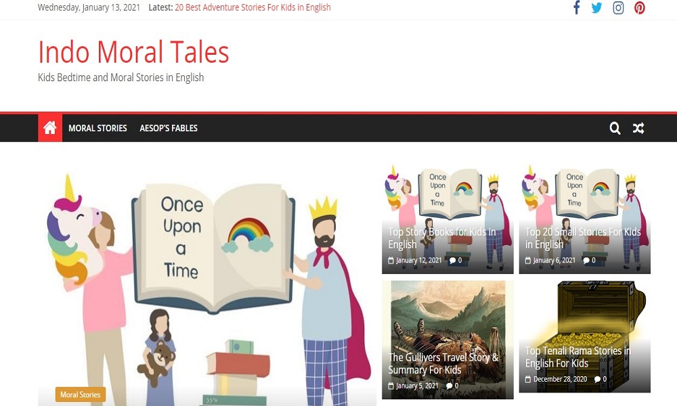
Task: Open Top 20 Small Stories For Kids article
Action: [x=583, y=238]
